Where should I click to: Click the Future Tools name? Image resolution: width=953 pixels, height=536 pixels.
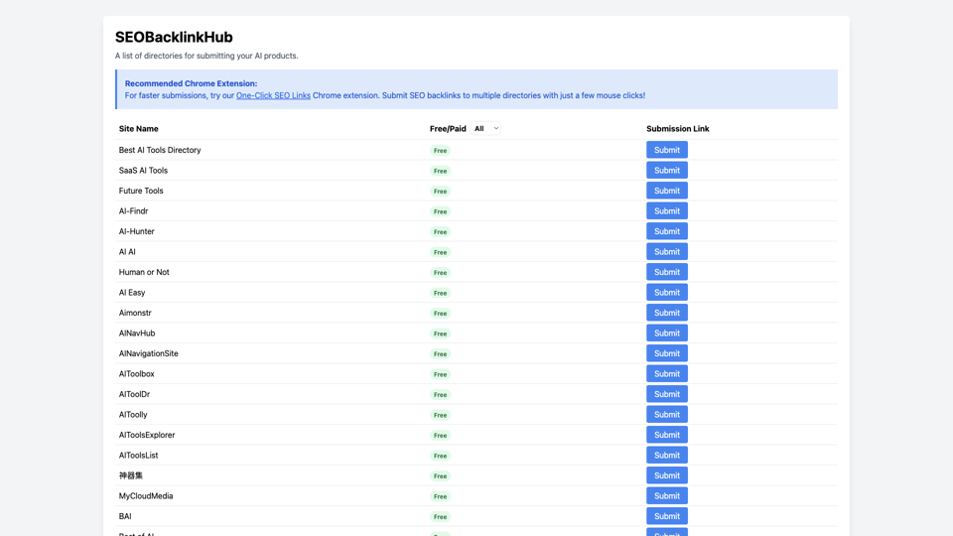[x=141, y=191]
